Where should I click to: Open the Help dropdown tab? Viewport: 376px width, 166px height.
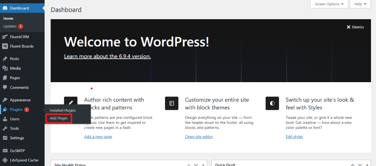tap(360, 4)
